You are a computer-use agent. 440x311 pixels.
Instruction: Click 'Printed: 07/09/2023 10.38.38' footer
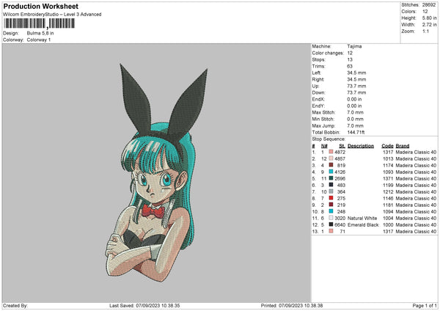(x=292, y=305)
